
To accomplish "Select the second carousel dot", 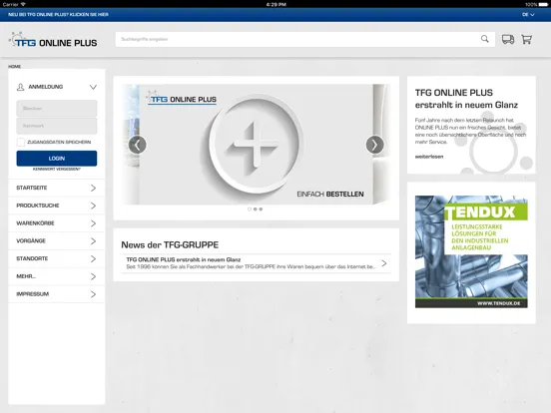I will pos(256,209).
